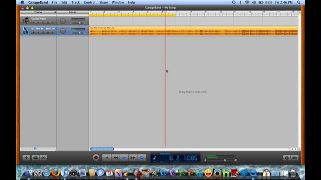The image size is (321, 180).
Task: Click the LCD position display 6. 2. 1.085
Action: [x=183, y=158]
